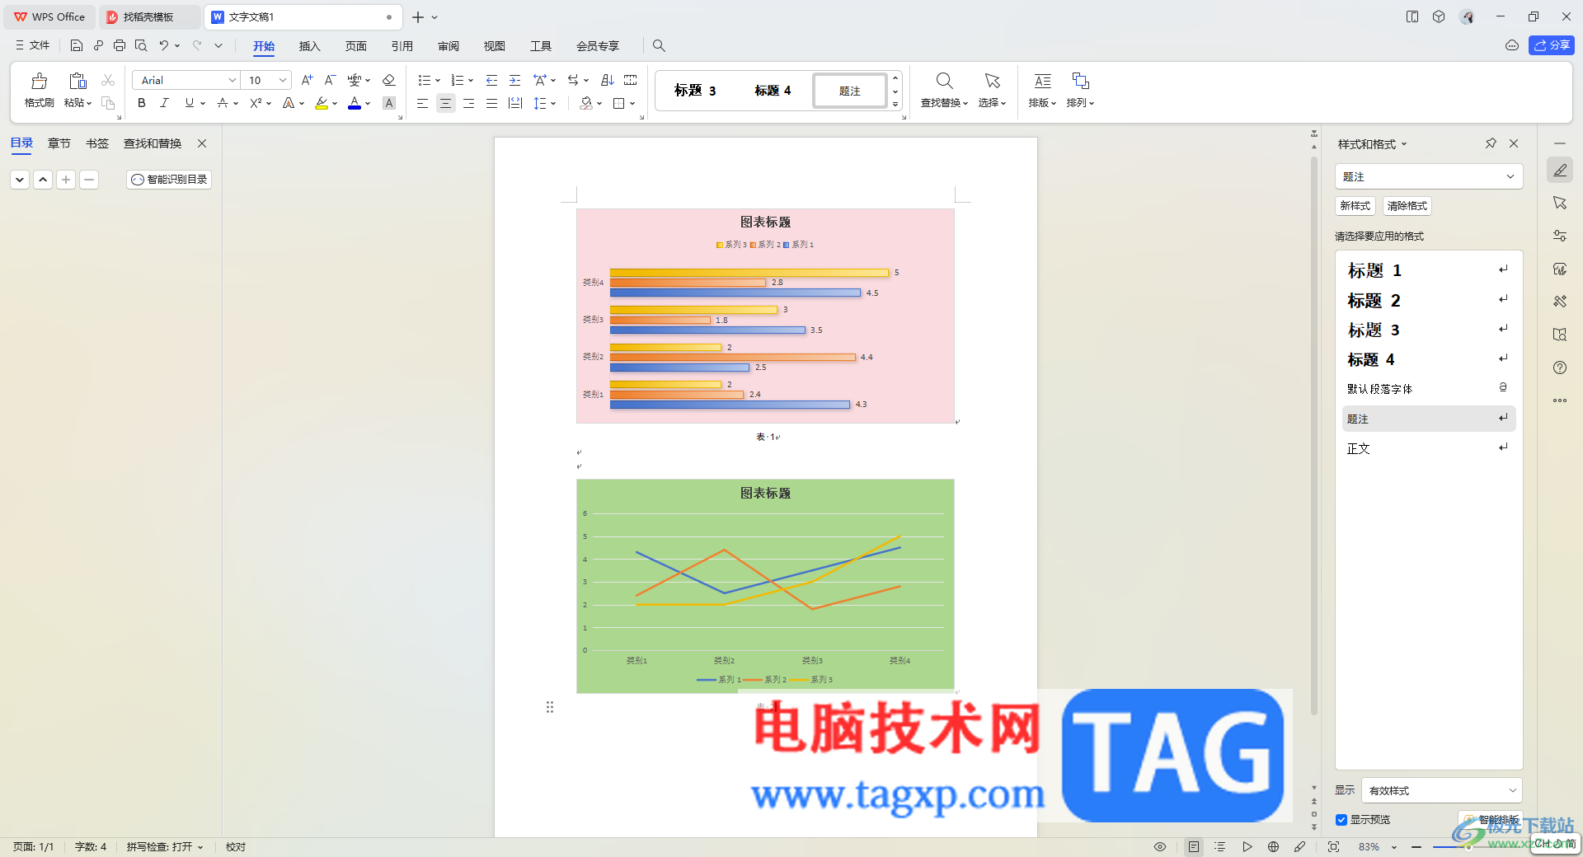This screenshot has height=857, width=1583.
Task: Open the Arial font name dropdown
Action: (x=232, y=80)
